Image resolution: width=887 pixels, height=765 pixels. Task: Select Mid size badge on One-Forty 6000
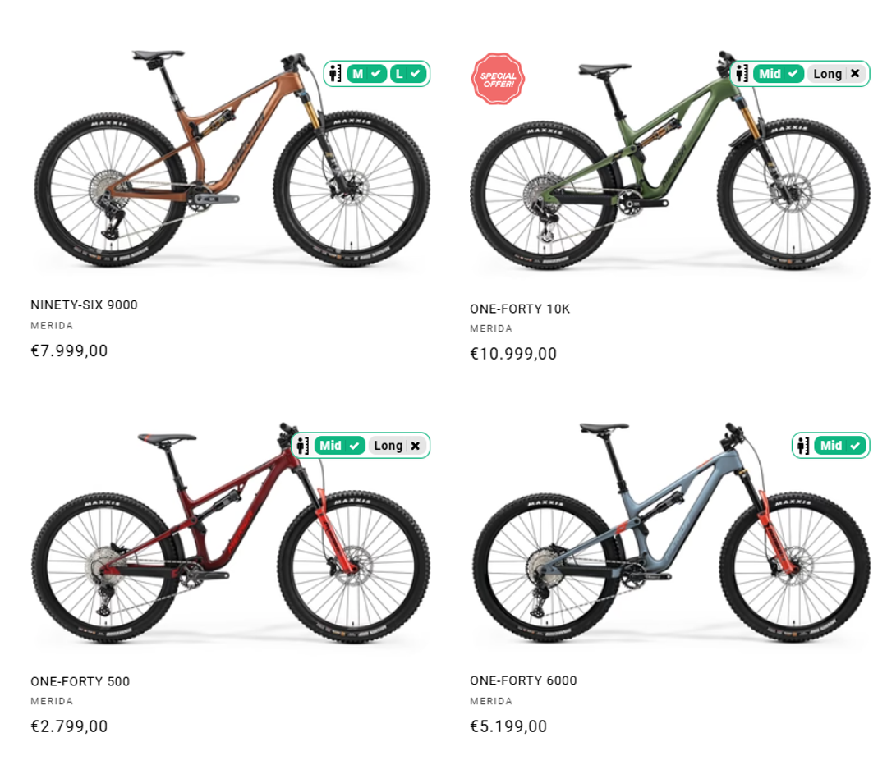[840, 446]
